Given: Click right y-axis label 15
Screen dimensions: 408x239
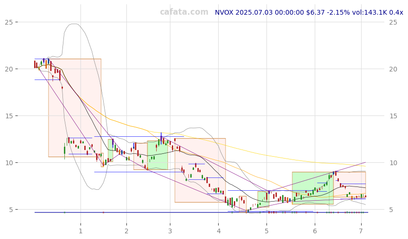Looking at the screenshot, I should pos(393,116).
